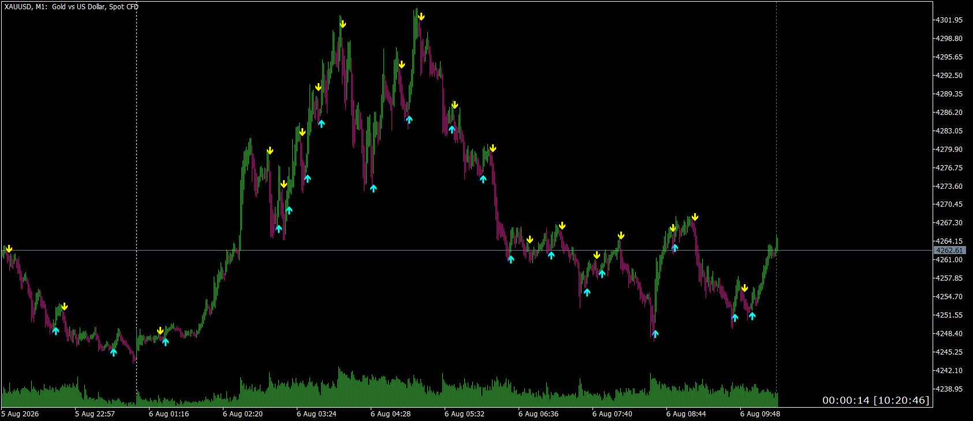Image resolution: width=973 pixels, height=421 pixels.
Task: Click the 4264.15 price level on the scale
Action: [x=949, y=241]
